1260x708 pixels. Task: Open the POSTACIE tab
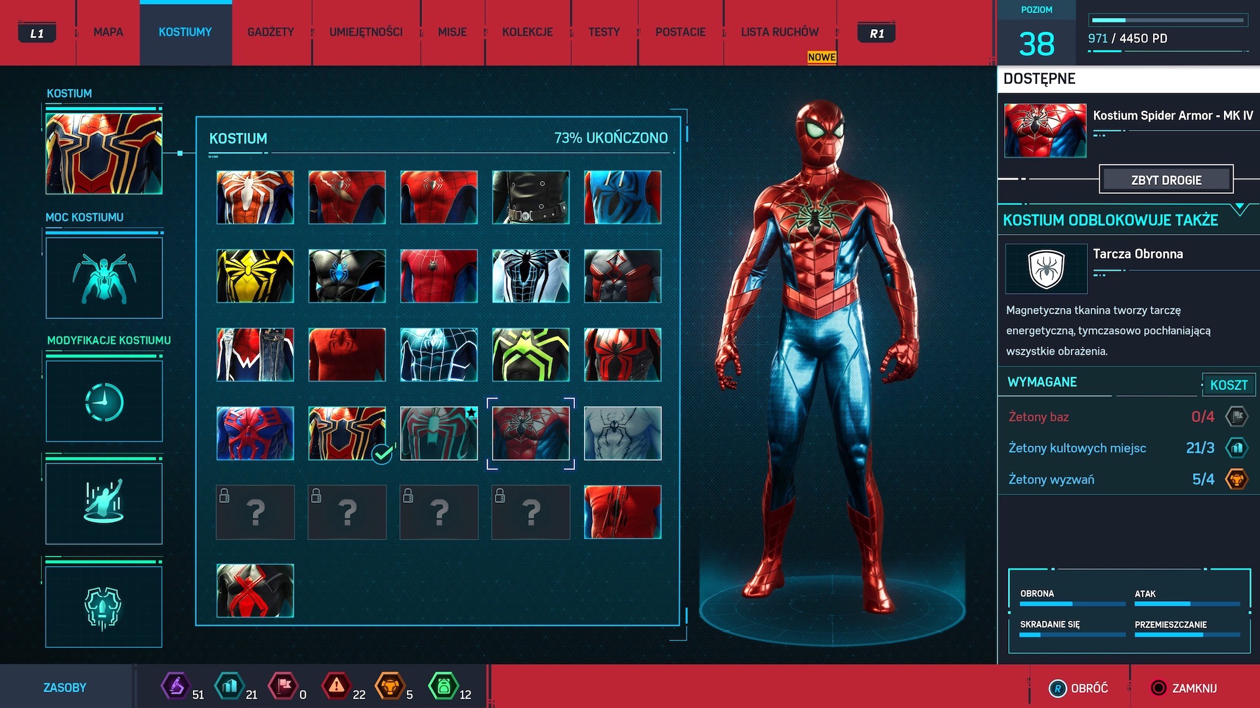tap(681, 32)
